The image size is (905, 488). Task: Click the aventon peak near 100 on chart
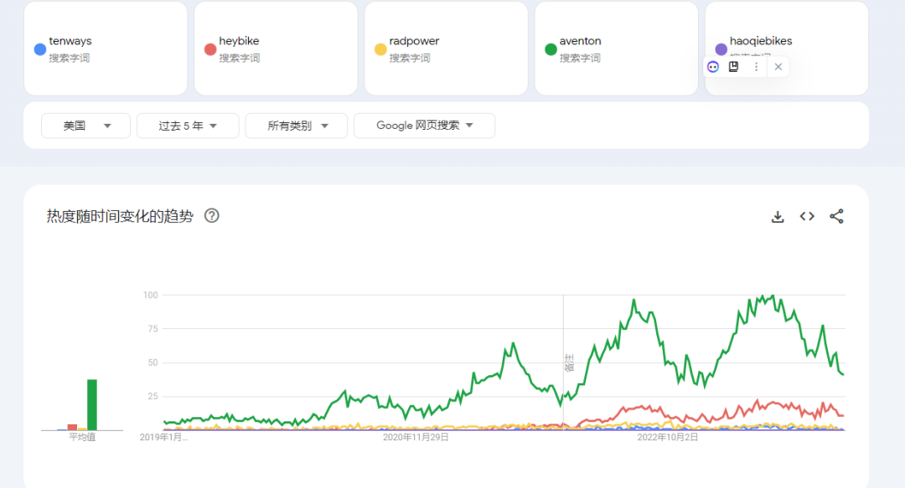coord(773,296)
